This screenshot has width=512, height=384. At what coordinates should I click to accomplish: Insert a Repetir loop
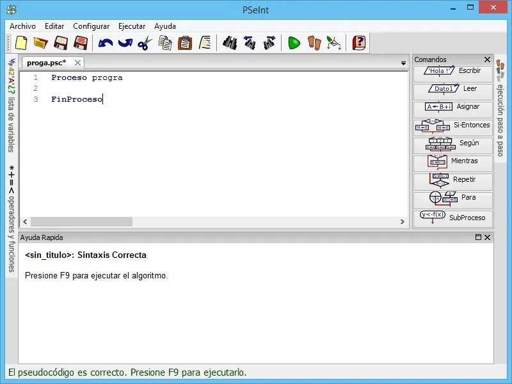pos(453,182)
